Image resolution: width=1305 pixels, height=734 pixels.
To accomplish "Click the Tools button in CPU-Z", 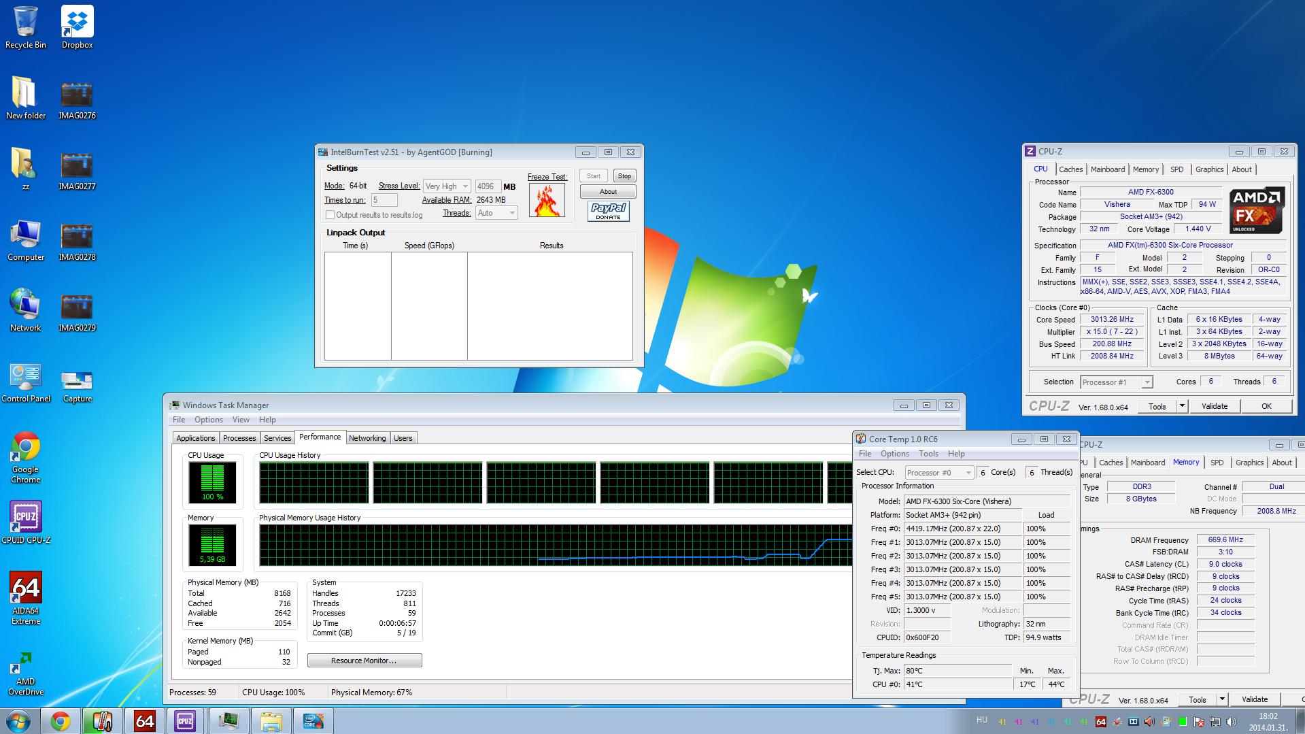I will tap(1157, 406).
